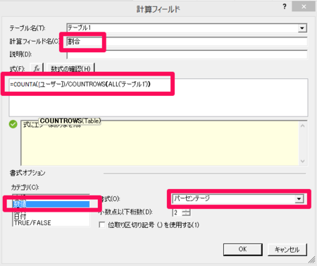Click the help question mark icon
317x266 pixels.
(285, 6)
